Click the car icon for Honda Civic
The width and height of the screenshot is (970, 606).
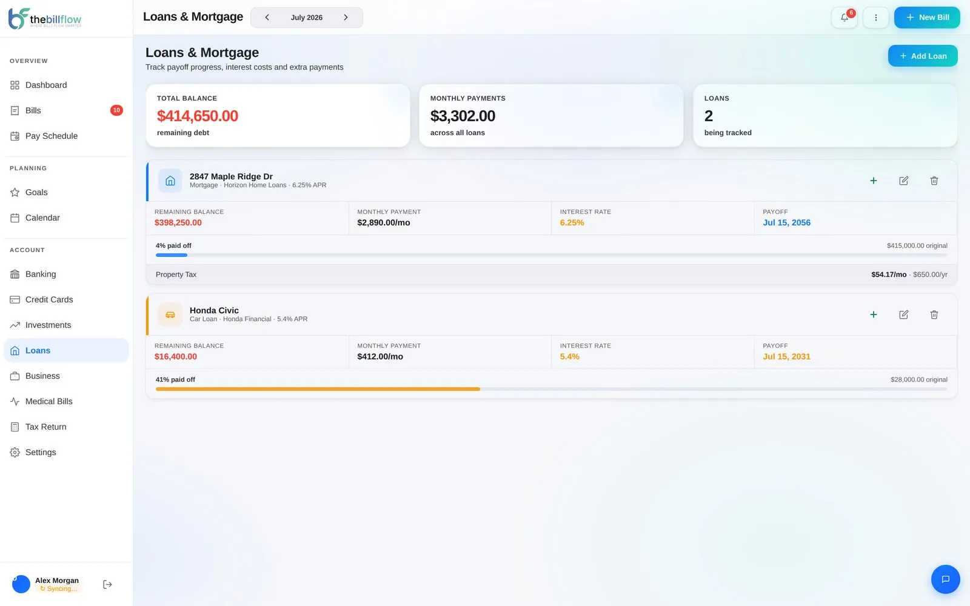click(170, 315)
